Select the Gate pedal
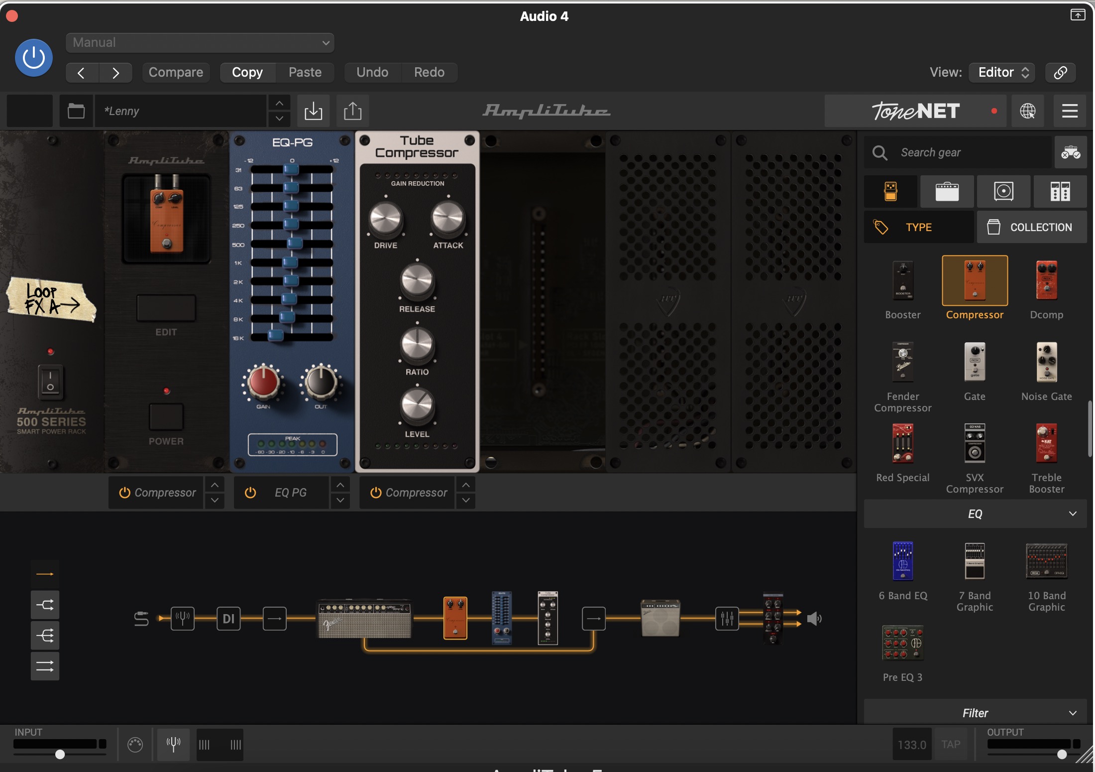The width and height of the screenshot is (1095, 772). [x=975, y=362]
